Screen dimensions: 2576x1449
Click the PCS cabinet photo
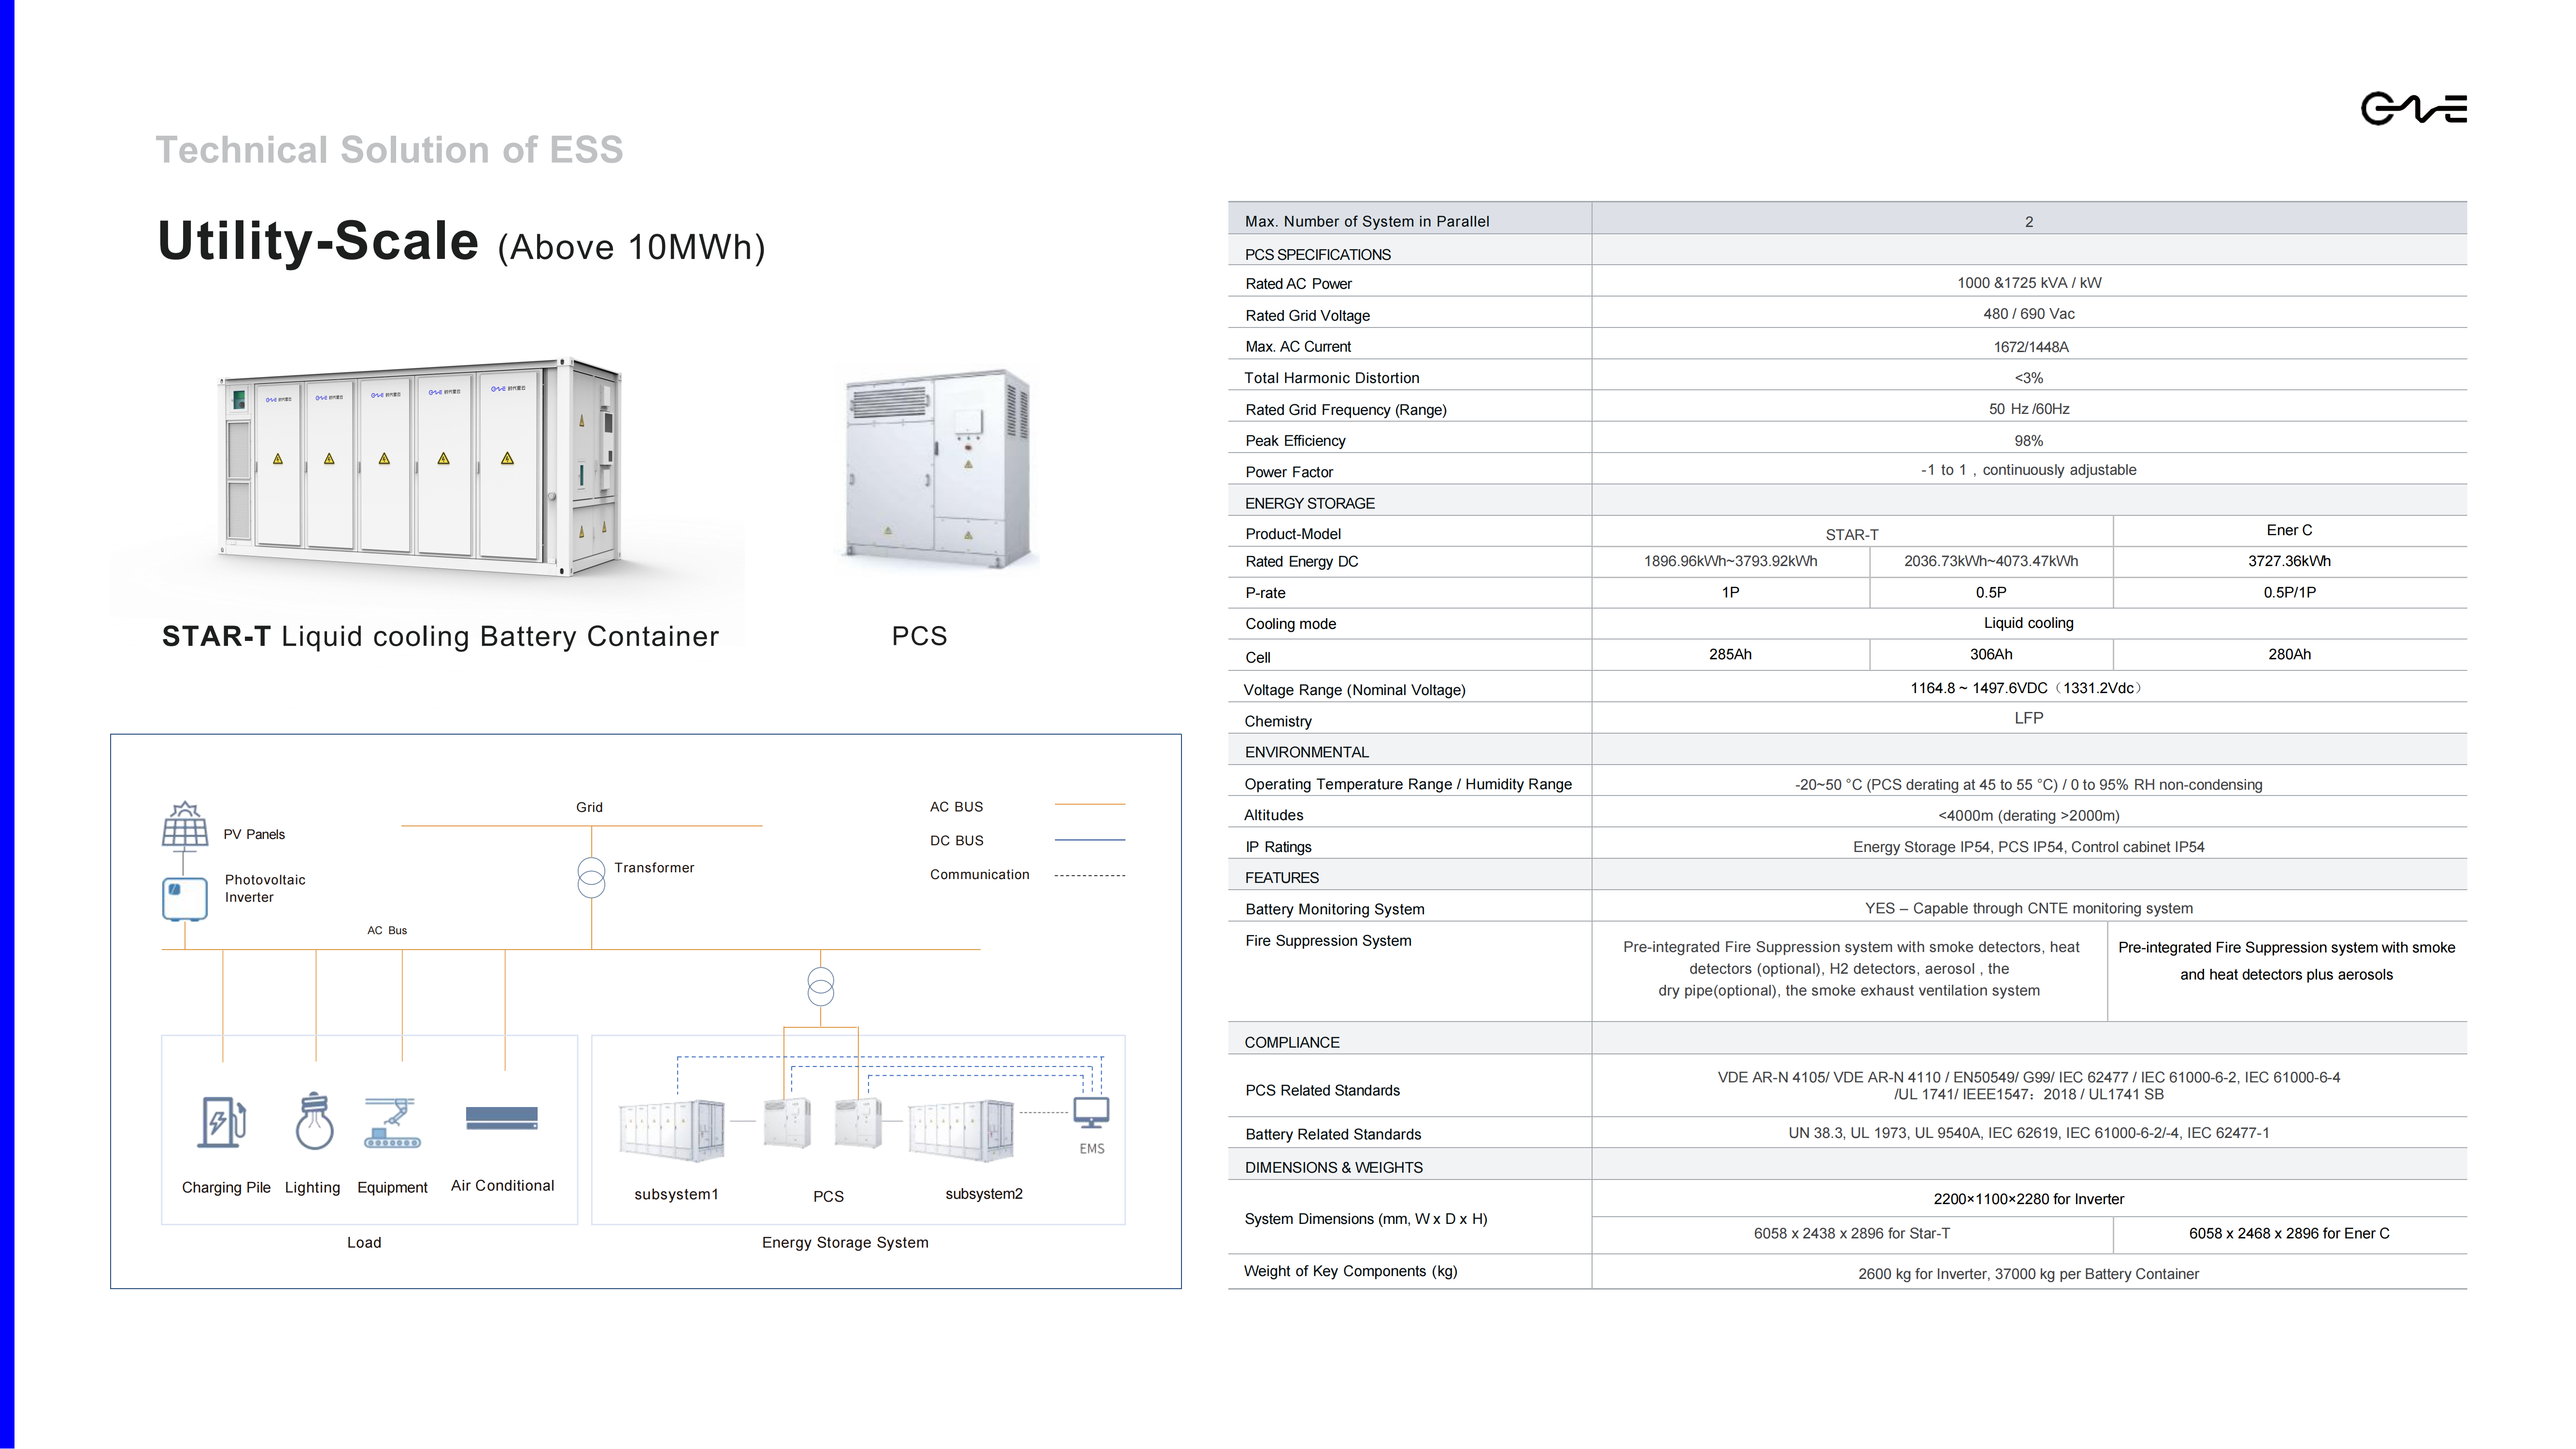(x=937, y=469)
